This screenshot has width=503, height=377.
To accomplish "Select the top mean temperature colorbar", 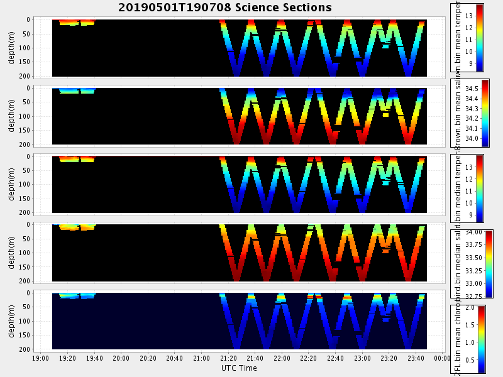I will tap(479, 38).
